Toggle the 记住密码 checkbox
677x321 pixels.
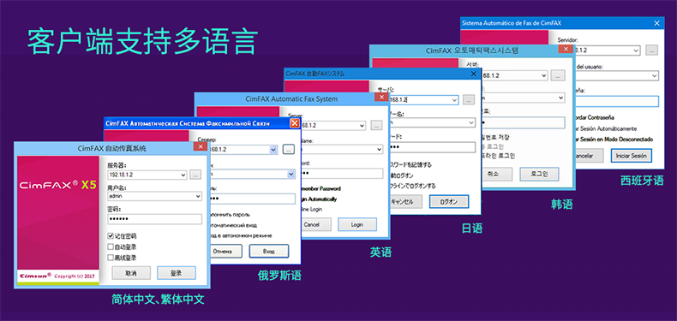click(x=111, y=236)
